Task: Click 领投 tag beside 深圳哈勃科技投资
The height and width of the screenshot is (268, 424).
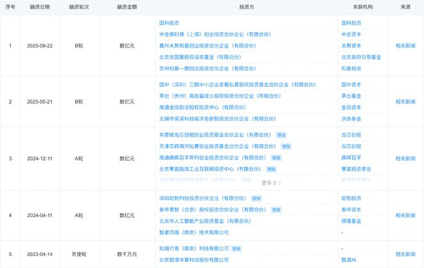Action: (256, 199)
